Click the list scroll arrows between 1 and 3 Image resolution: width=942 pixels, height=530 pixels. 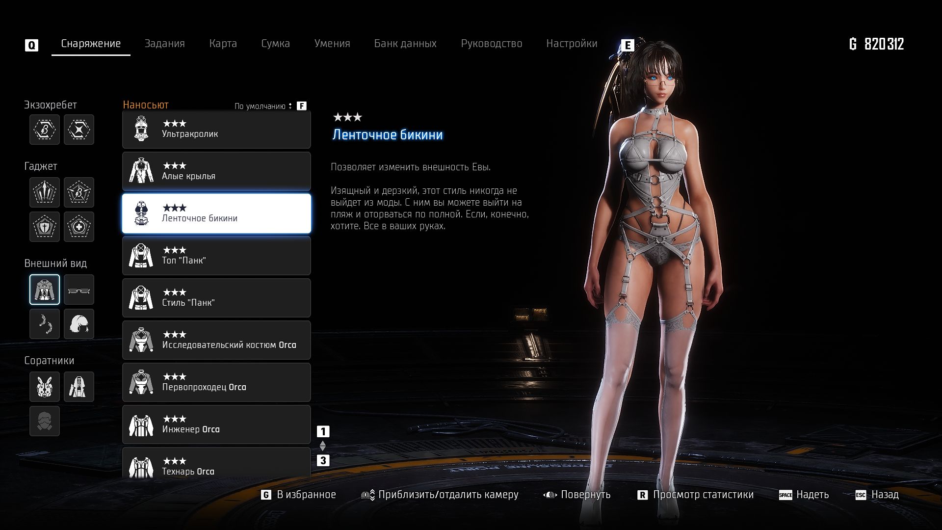tap(323, 446)
